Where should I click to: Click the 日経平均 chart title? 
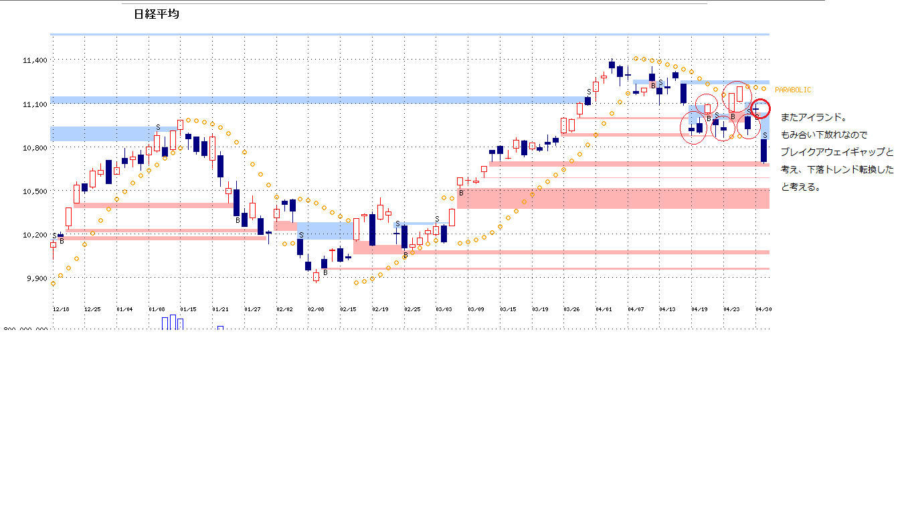click(x=157, y=14)
